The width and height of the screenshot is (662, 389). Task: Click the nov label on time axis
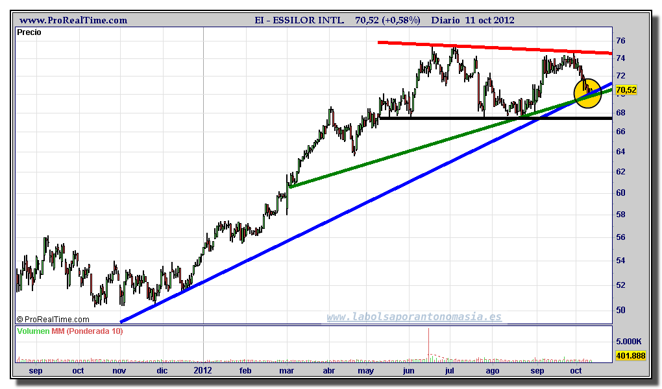pos(119,370)
